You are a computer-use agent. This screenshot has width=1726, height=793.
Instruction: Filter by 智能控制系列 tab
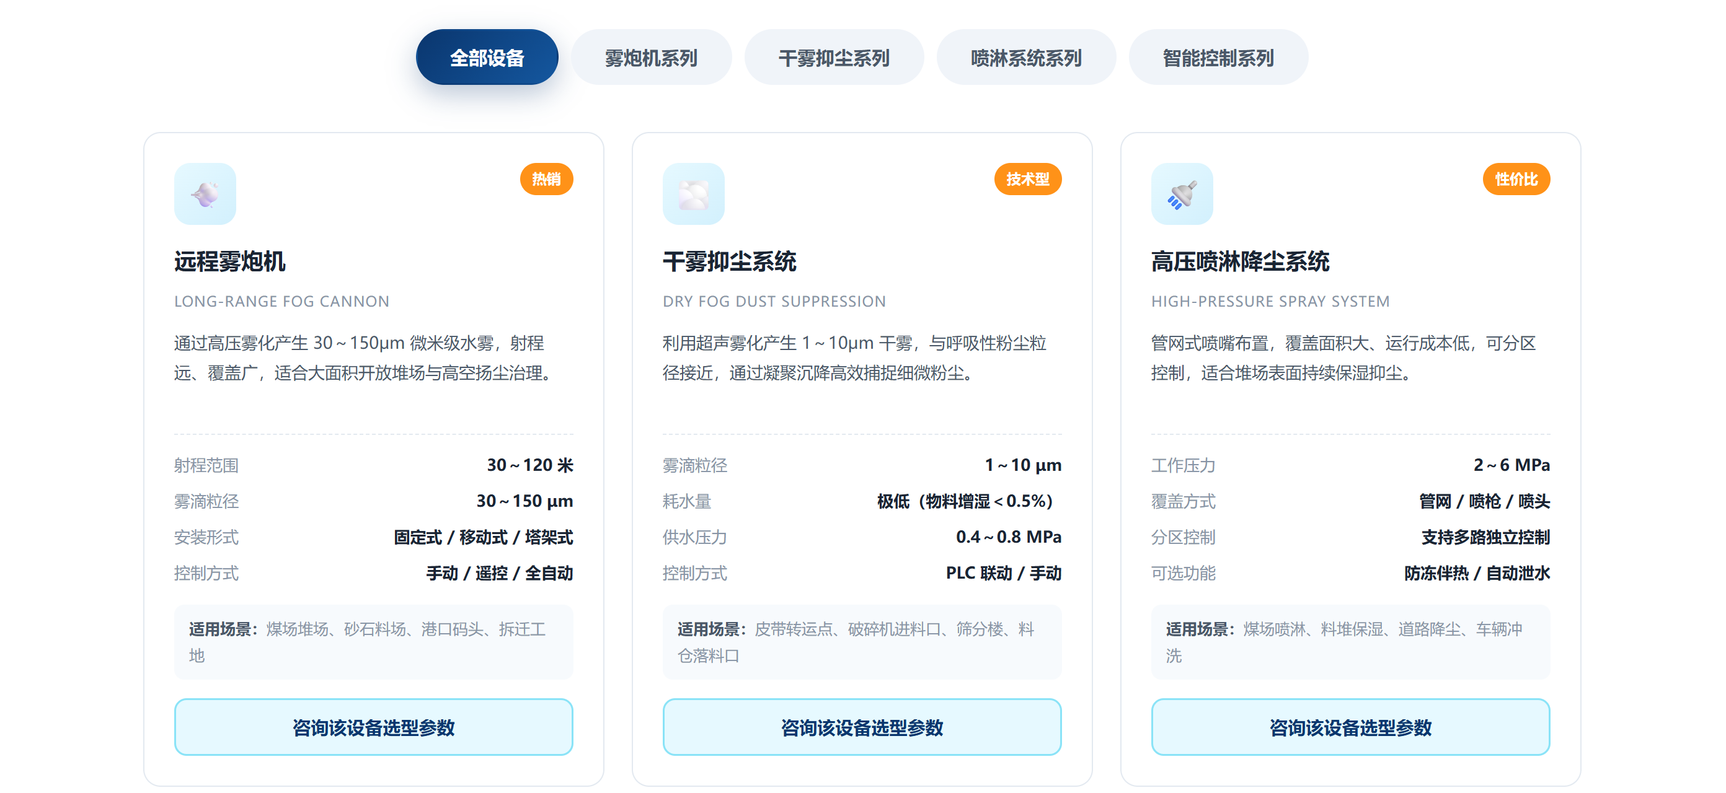pos(1218,58)
